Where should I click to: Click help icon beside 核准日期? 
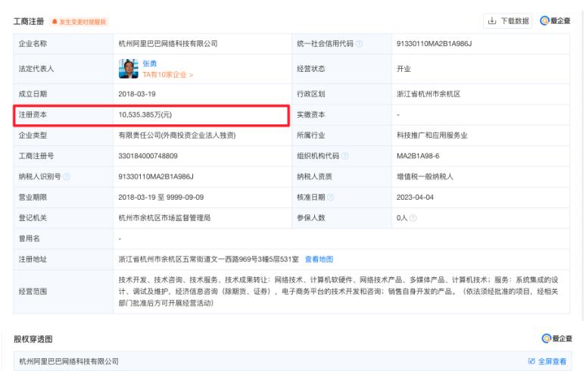pyautogui.click(x=332, y=198)
